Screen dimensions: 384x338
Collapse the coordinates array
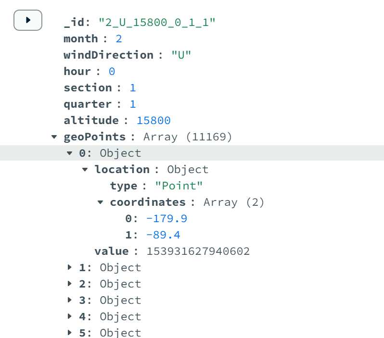click(101, 202)
